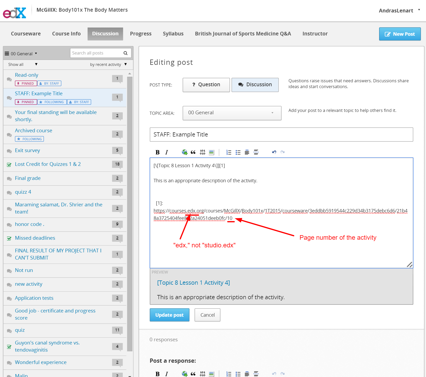This screenshot has width=426, height=377.
Task: Open Lost Credit for Quizzes 1 & 2 thread
Action: click(65, 165)
